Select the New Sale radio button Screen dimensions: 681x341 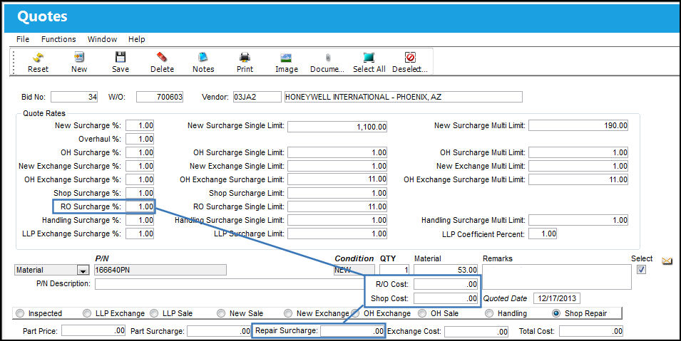point(221,313)
